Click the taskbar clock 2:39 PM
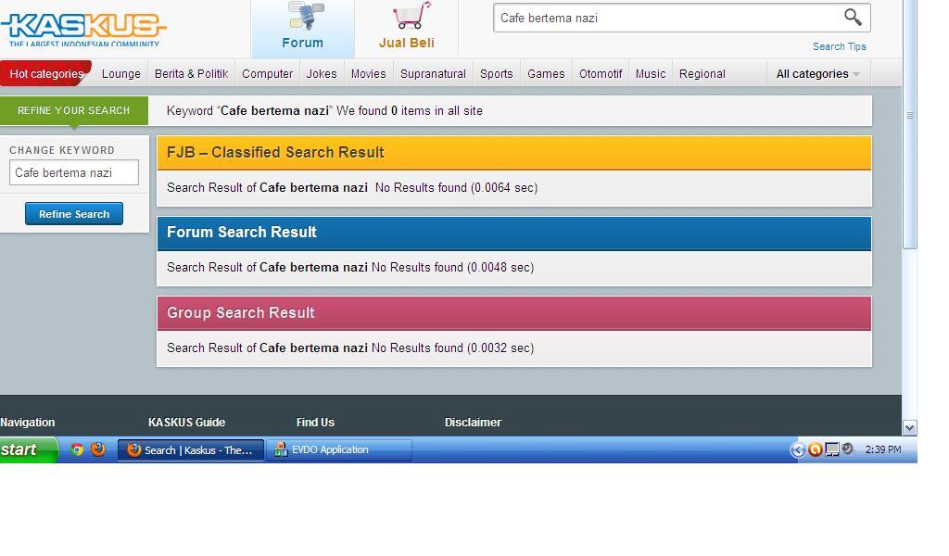Viewport: 949px width, 556px height. 883,449
